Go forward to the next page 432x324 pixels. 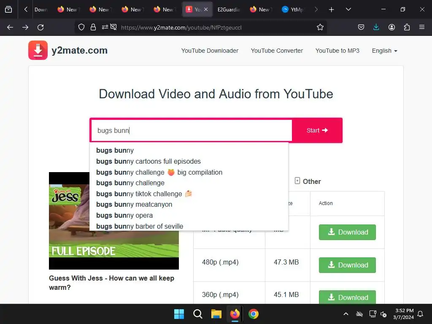(x=25, y=27)
